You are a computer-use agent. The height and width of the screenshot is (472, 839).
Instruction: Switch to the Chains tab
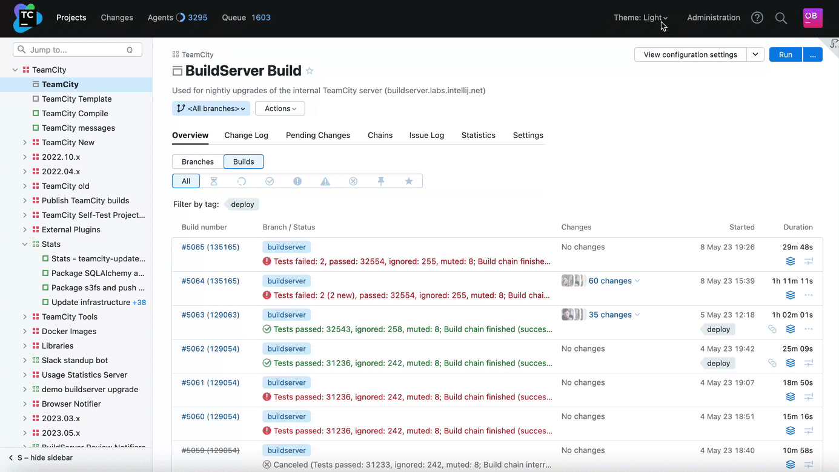(x=380, y=135)
